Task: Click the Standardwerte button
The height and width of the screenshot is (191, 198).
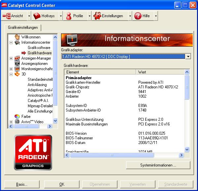Action: point(176,184)
